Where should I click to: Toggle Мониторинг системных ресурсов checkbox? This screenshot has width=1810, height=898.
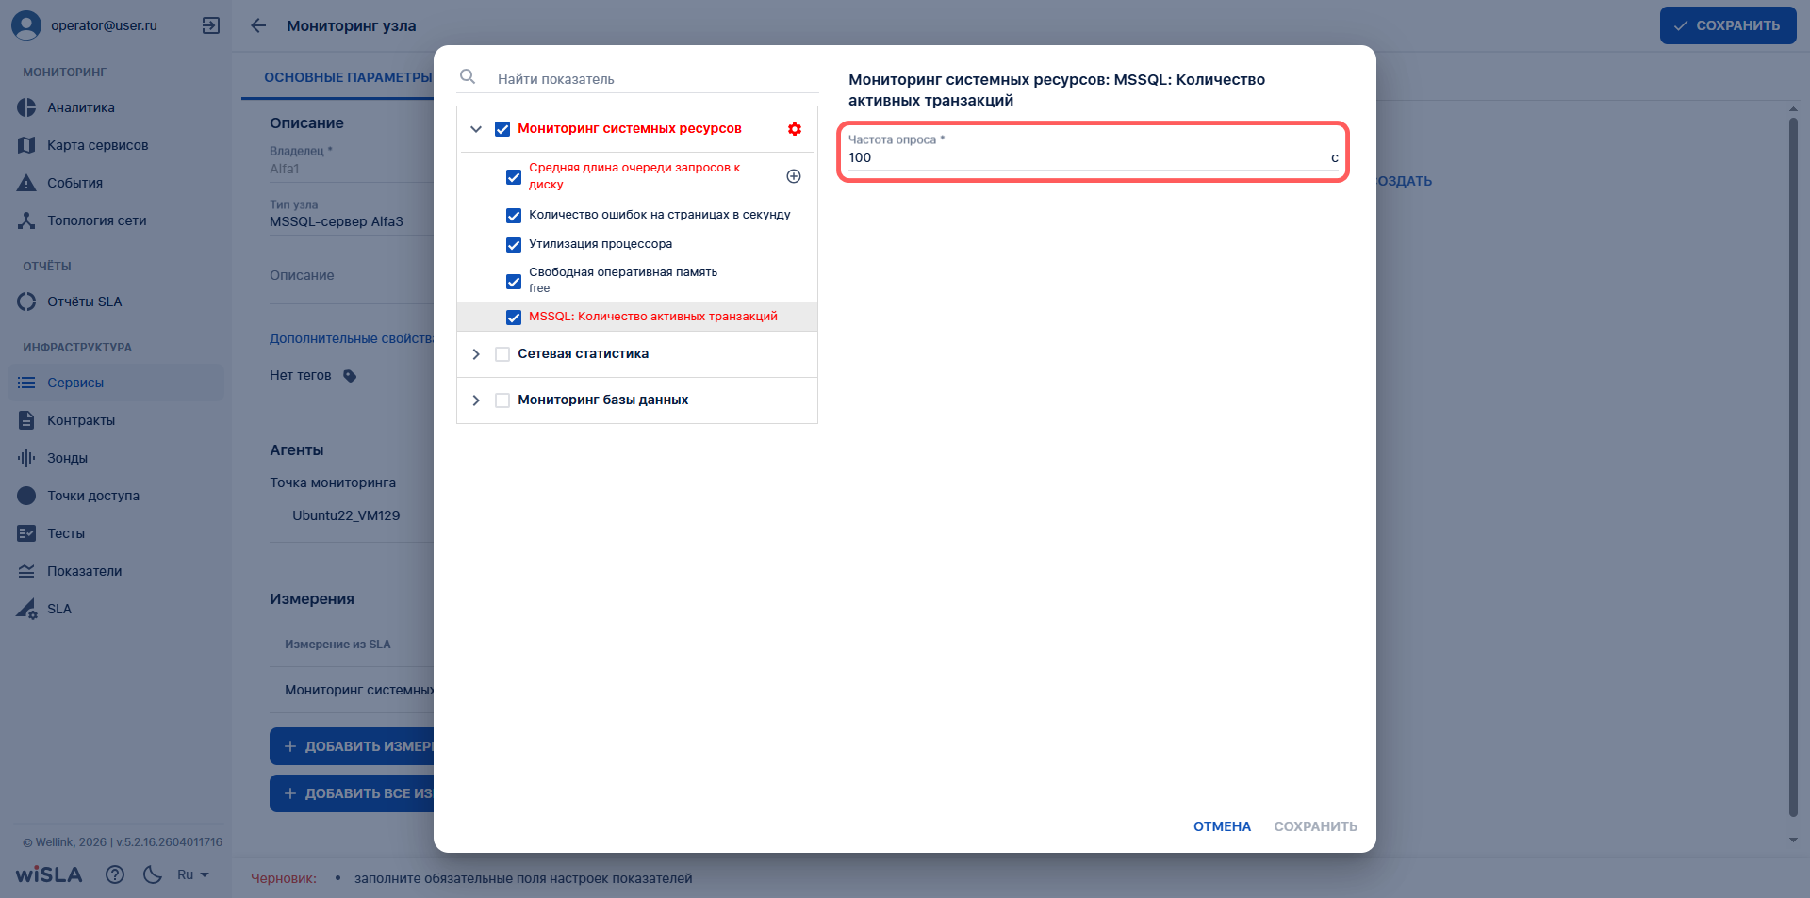502,129
